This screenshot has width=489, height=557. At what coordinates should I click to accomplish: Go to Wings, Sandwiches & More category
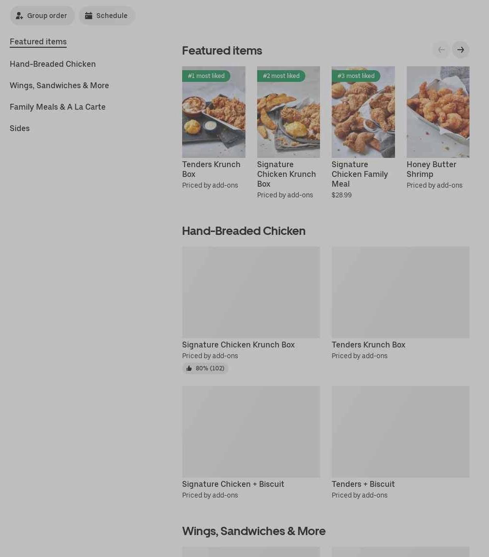click(59, 85)
